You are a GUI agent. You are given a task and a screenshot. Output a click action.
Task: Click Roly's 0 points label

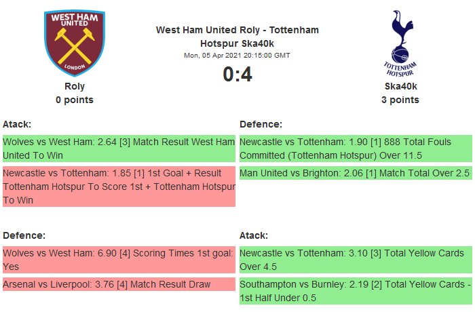tap(75, 100)
